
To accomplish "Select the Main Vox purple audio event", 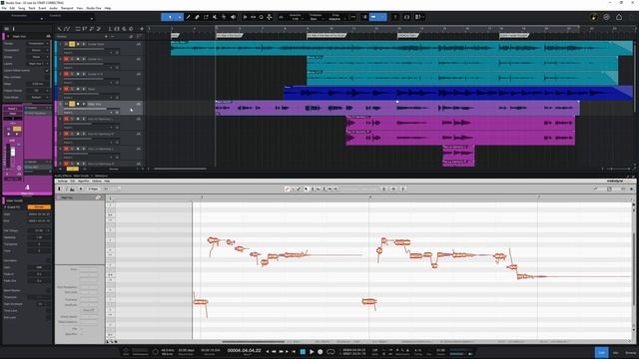I will (397, 108).
